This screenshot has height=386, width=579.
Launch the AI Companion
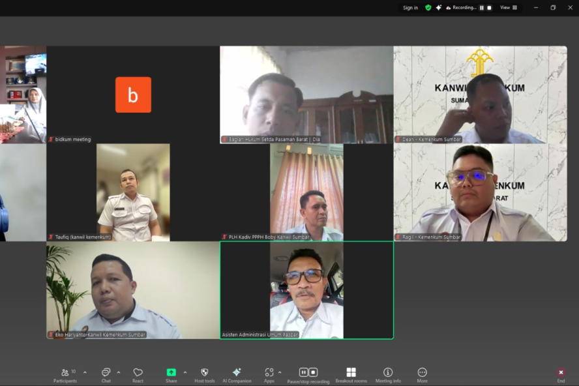point(237,374)
